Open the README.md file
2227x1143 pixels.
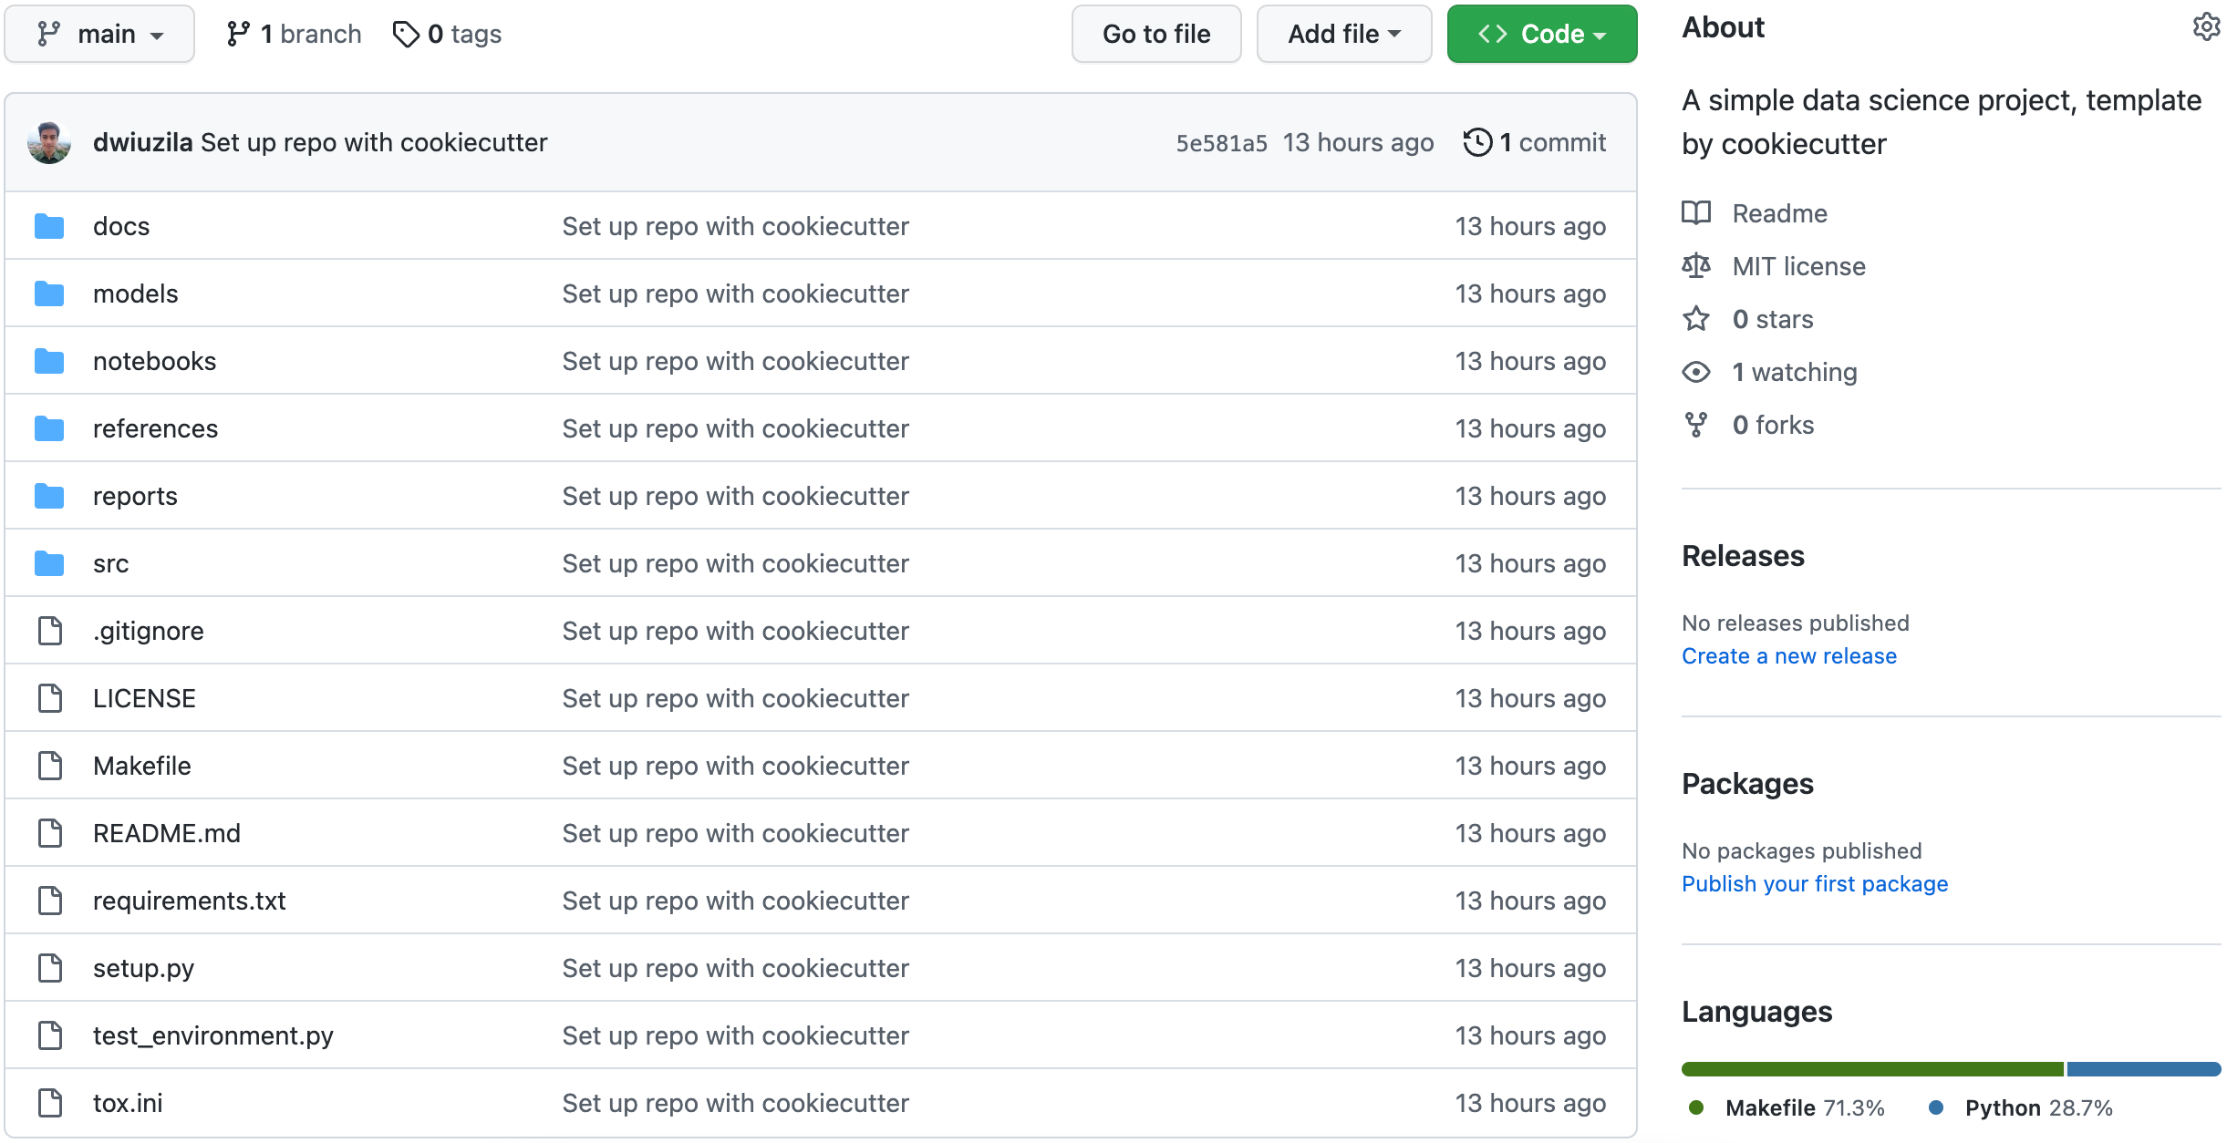167,832
